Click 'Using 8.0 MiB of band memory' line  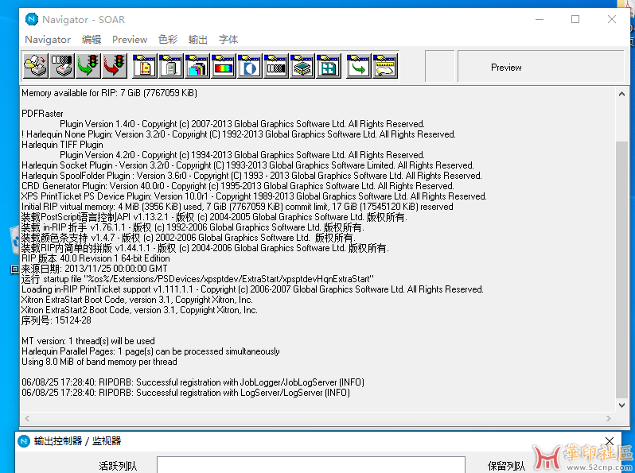click(99, 362)
